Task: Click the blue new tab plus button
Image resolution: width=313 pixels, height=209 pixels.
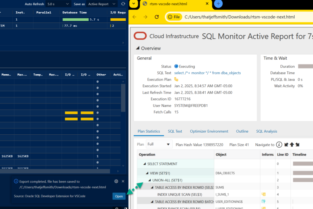Action: pyautogui.click(x=218, y=4)
